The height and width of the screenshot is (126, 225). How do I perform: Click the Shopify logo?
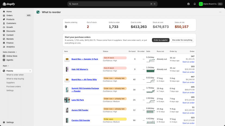9,4
